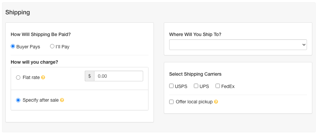Choose the I'll Pay option
Image resolution: width=320 pixels, height=134 pixels.
52,46
